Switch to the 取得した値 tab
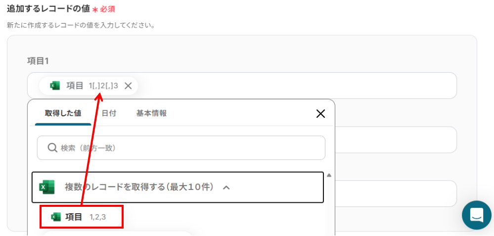Image resolution: width=494 pixels, height=236 pixels. pos(62,113)
